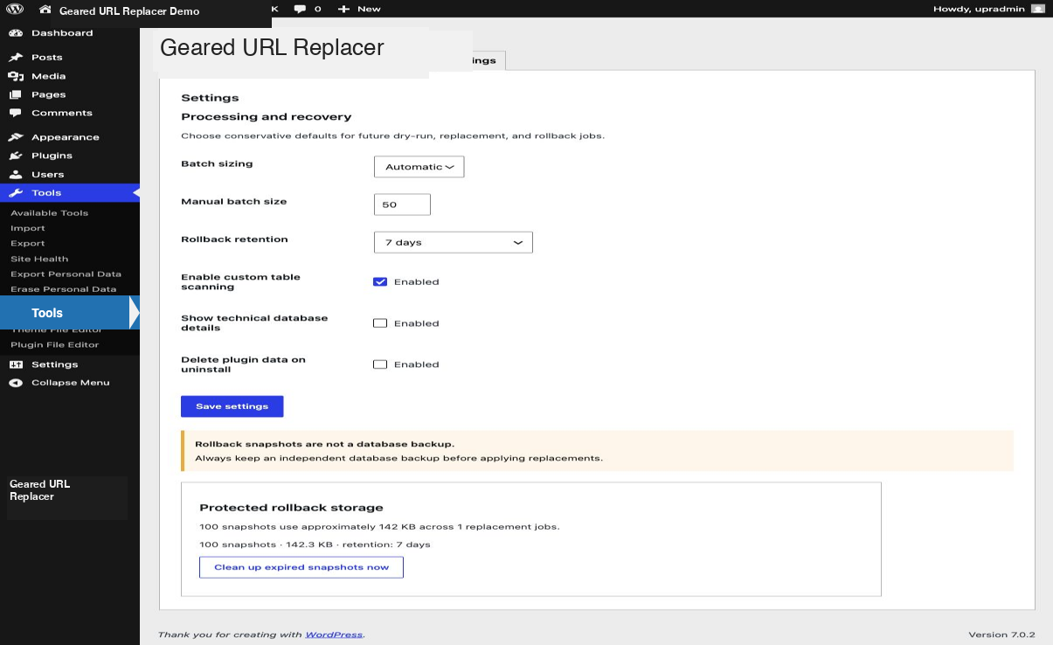The width and height of the screenshot is (1053, 645).
Task: Open the Site Health submenu item
Action: 39,259
